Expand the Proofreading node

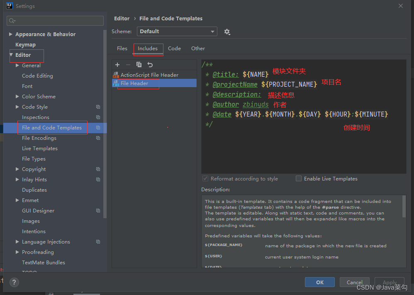[x=17, y=252]
